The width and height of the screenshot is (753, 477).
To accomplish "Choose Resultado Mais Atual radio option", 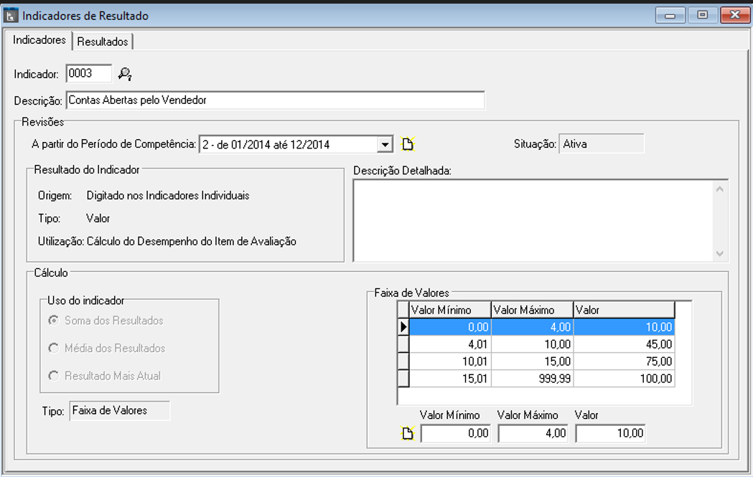I will [x=53, y=375].
